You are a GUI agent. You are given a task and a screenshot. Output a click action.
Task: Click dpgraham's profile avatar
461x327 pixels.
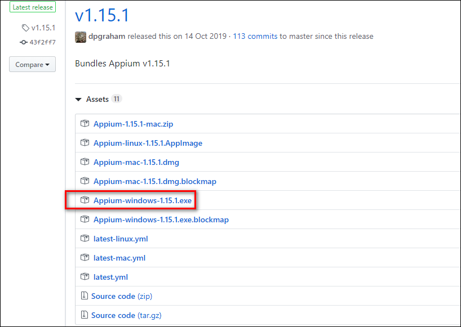[80, 37]
